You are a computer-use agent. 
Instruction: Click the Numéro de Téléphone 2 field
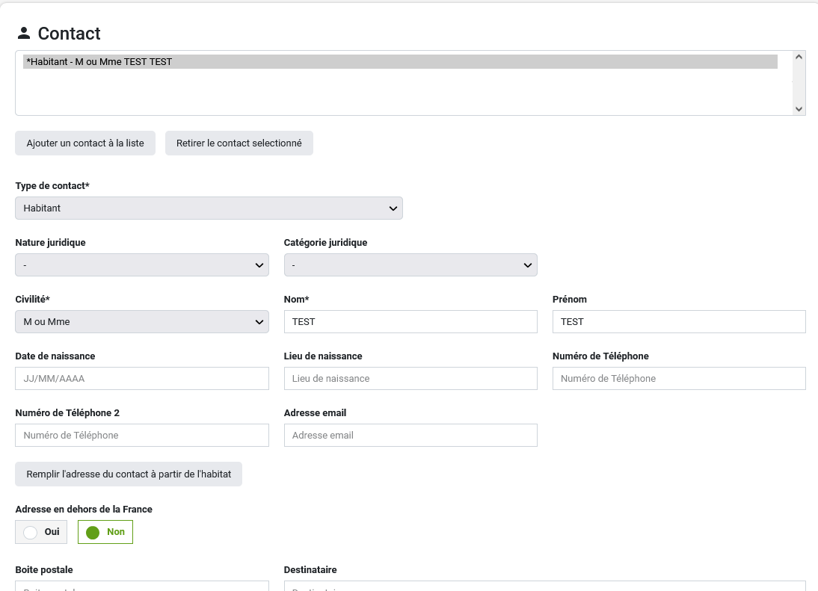141,436
